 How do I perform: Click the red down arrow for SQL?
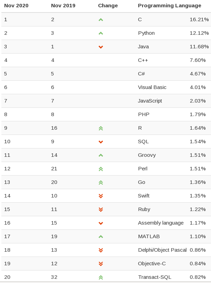[101, 142]
